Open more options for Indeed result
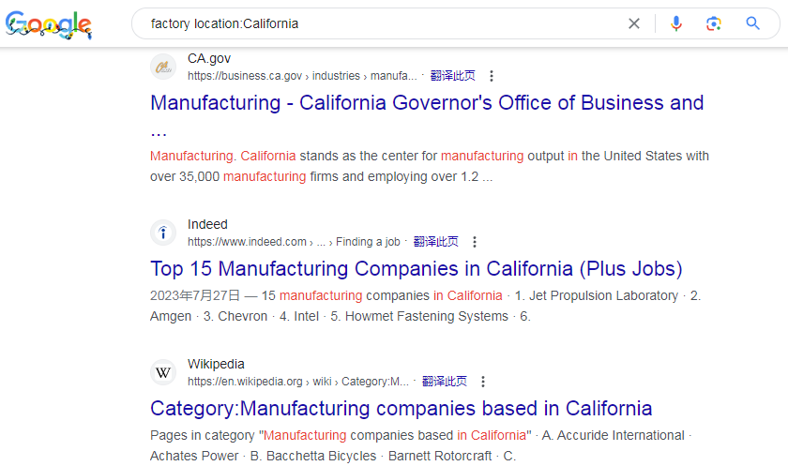Screen dimensions: 788x466 (x=475, y=242)
